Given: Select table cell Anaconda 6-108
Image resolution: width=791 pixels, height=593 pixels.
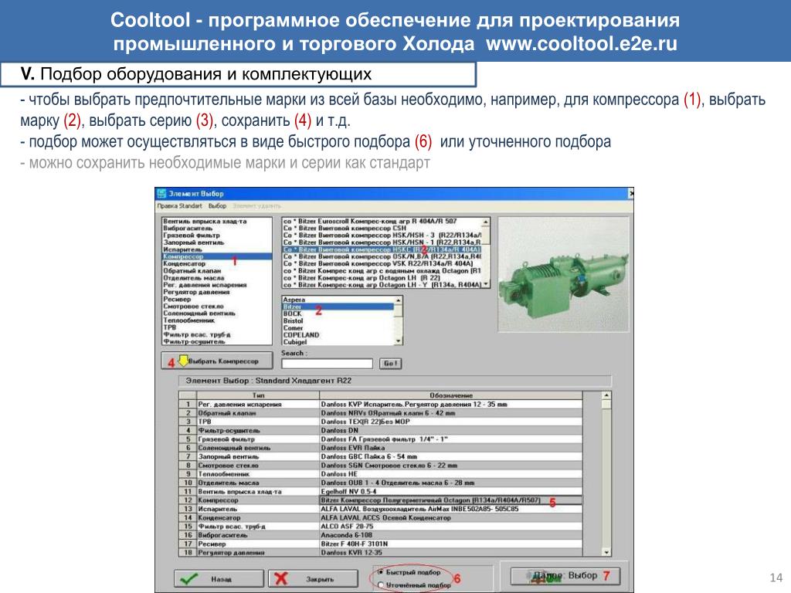Looking at the screenshot, I should click(451, 535).
